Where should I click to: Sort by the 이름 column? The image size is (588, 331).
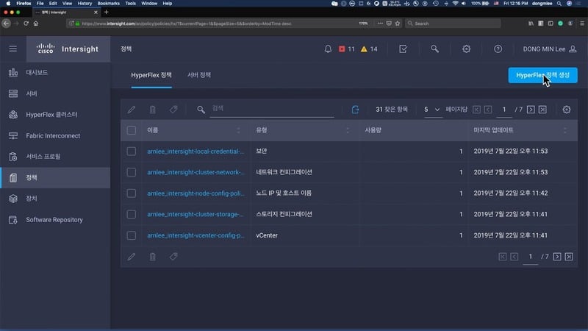pos(238,130)
